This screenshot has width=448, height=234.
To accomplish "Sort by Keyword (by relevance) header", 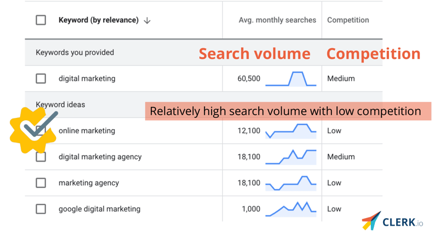I will coord(98,20).
